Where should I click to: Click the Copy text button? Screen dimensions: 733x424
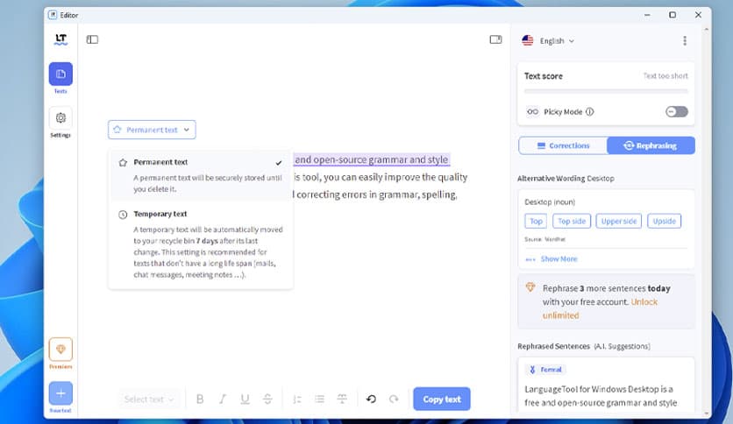[442, 399]
